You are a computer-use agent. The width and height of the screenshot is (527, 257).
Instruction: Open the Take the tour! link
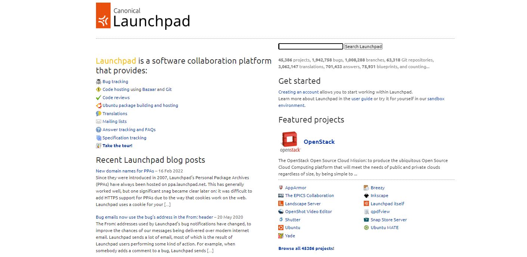117,146
